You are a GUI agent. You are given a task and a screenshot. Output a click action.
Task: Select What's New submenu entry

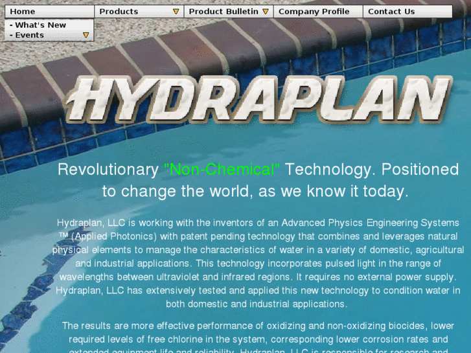(49, 25)
